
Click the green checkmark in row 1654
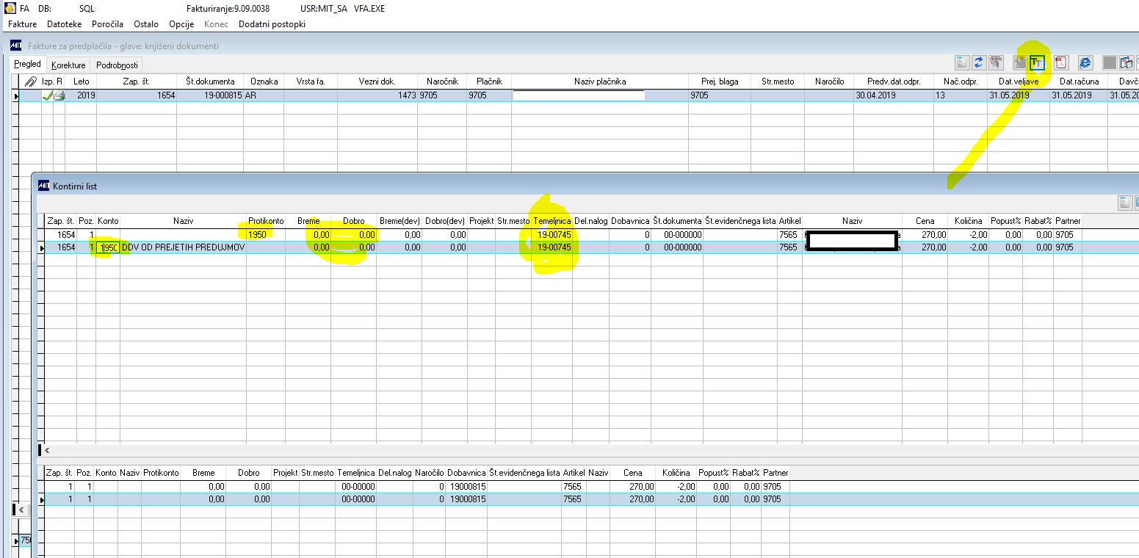(x=48, y=95)
